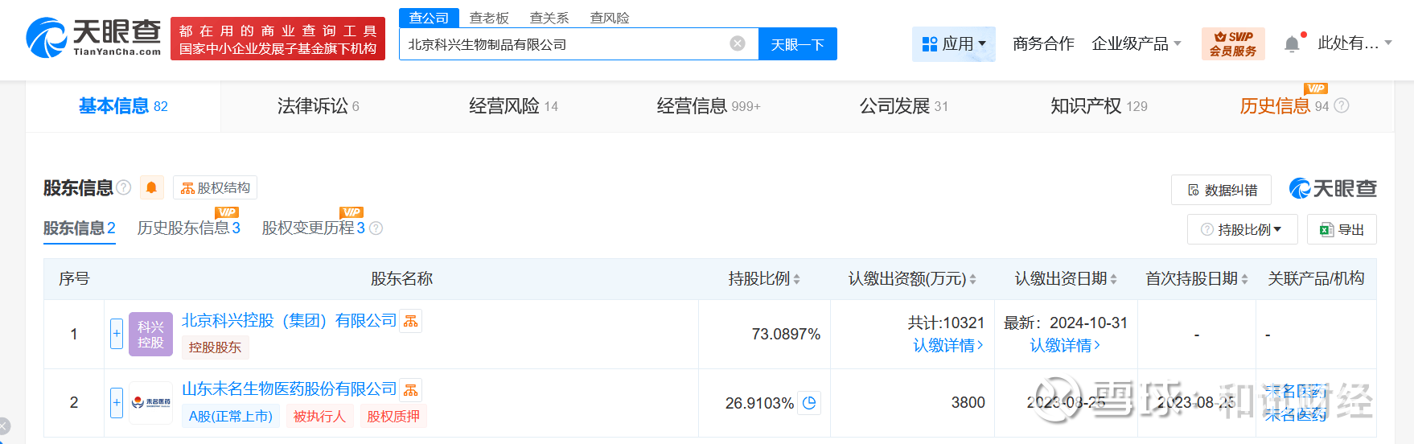Switch to the 基本信息 tab
1414x444 pixels.
pos(123,106)
